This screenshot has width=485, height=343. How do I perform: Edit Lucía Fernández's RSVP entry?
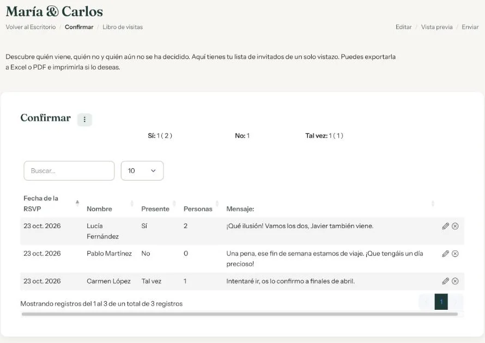(445, 226)
